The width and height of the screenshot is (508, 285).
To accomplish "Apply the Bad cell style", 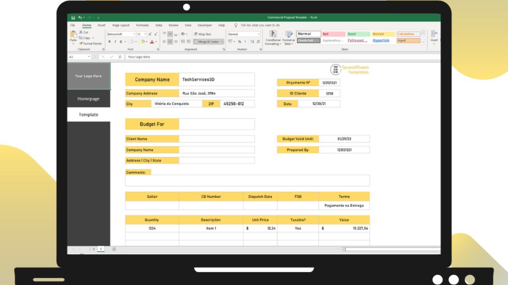I will click(x=333, y=34).
